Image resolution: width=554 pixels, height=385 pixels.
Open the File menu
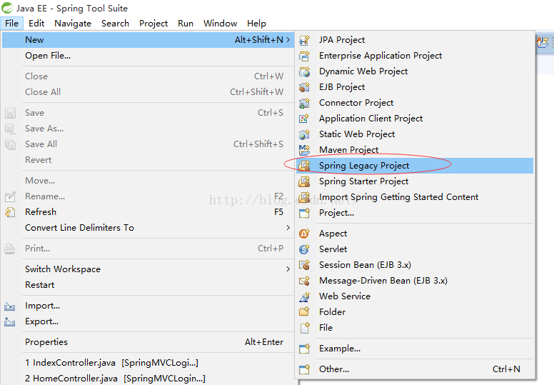[x=11, y=24]
